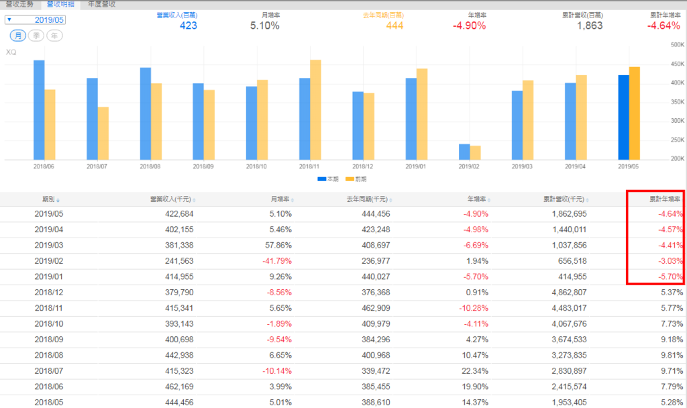Viewport: 687px width, 408px height.
Task: Click the 1,863 累計營收(百萬) summary value
Action: [590, 25]
